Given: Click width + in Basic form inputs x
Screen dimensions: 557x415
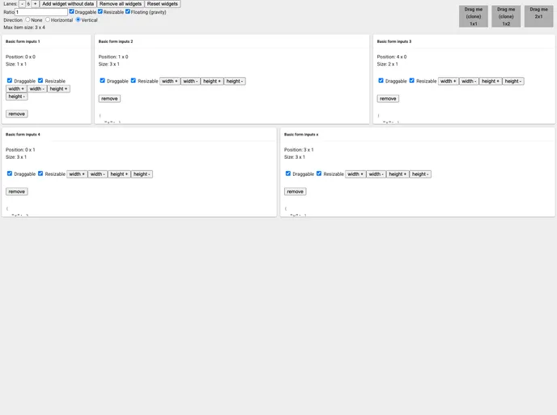Looking at the screenshot, I should [355, 174].
